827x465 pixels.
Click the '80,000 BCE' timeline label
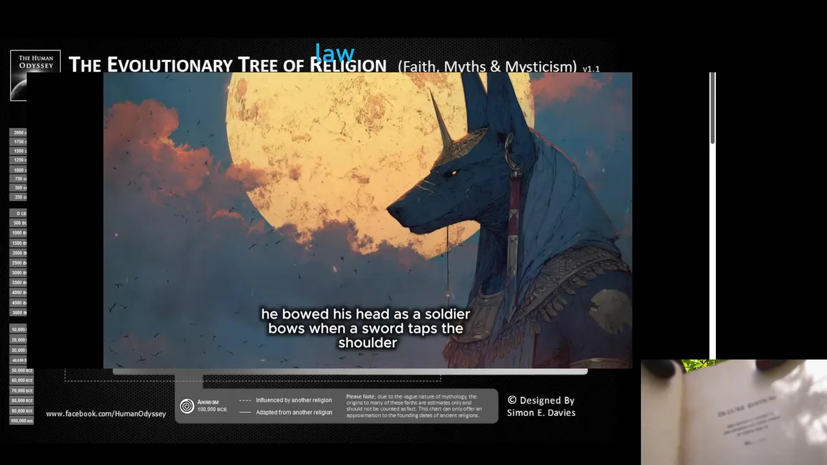21,400
